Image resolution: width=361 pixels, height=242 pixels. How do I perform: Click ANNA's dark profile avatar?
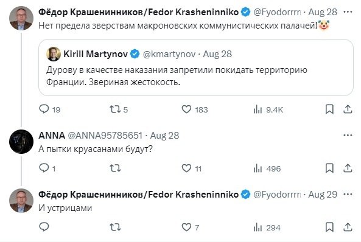pyautogui.click(x=21, y=142)
